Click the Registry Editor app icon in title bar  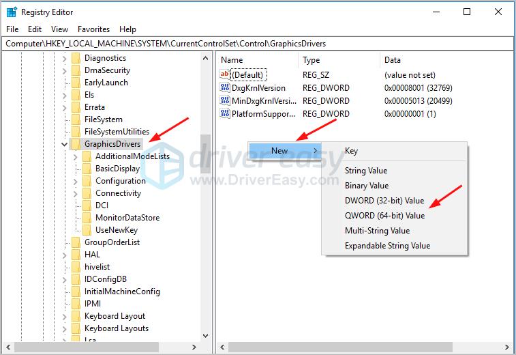[x=12, y=12]
